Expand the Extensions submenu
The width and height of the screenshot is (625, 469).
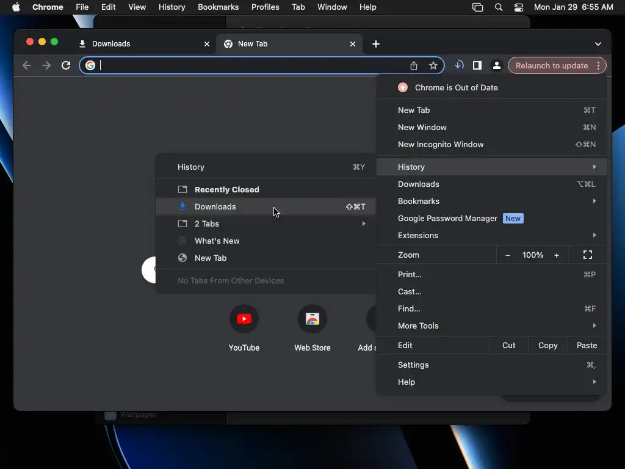491,235
